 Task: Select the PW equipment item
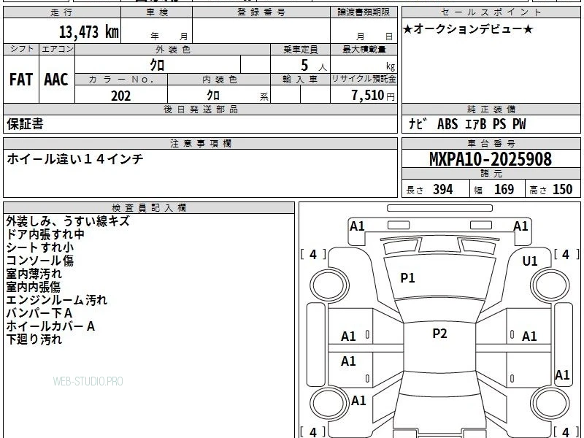point(519,124)
